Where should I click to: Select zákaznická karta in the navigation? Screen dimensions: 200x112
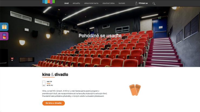[x=91, y=3]
